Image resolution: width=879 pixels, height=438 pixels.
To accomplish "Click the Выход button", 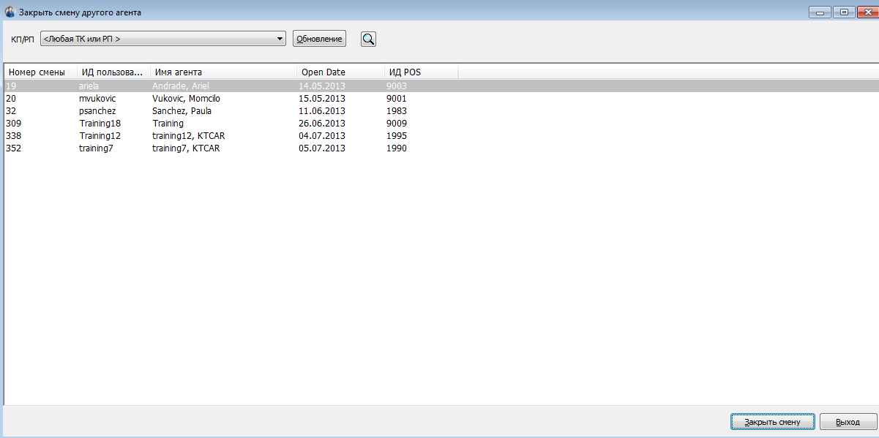I will 848,422.
